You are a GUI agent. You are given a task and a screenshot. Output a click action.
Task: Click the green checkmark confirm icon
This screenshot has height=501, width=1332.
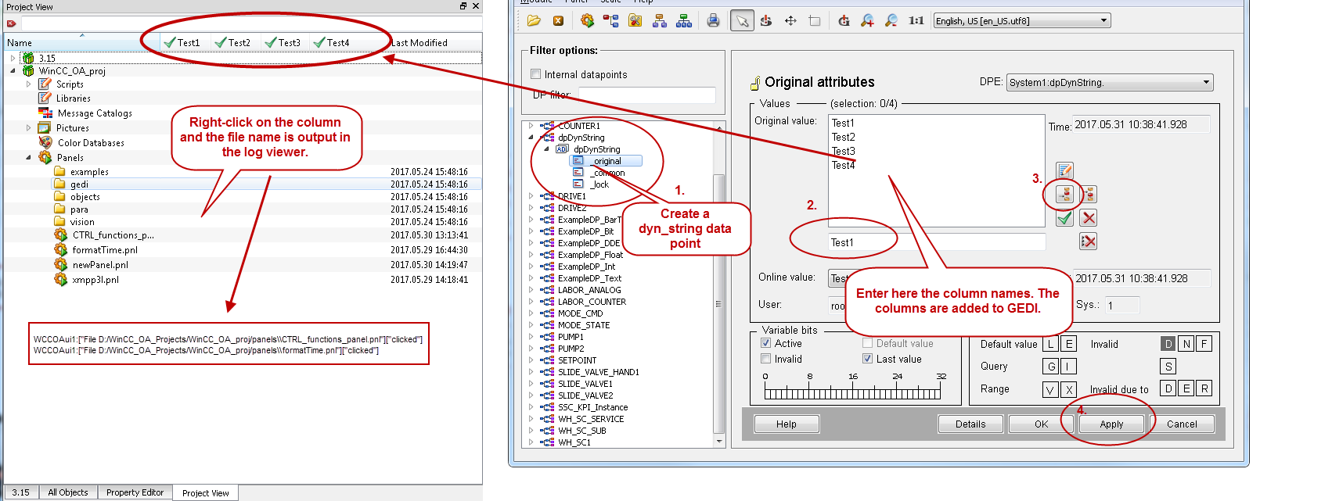pos(1064,219)
